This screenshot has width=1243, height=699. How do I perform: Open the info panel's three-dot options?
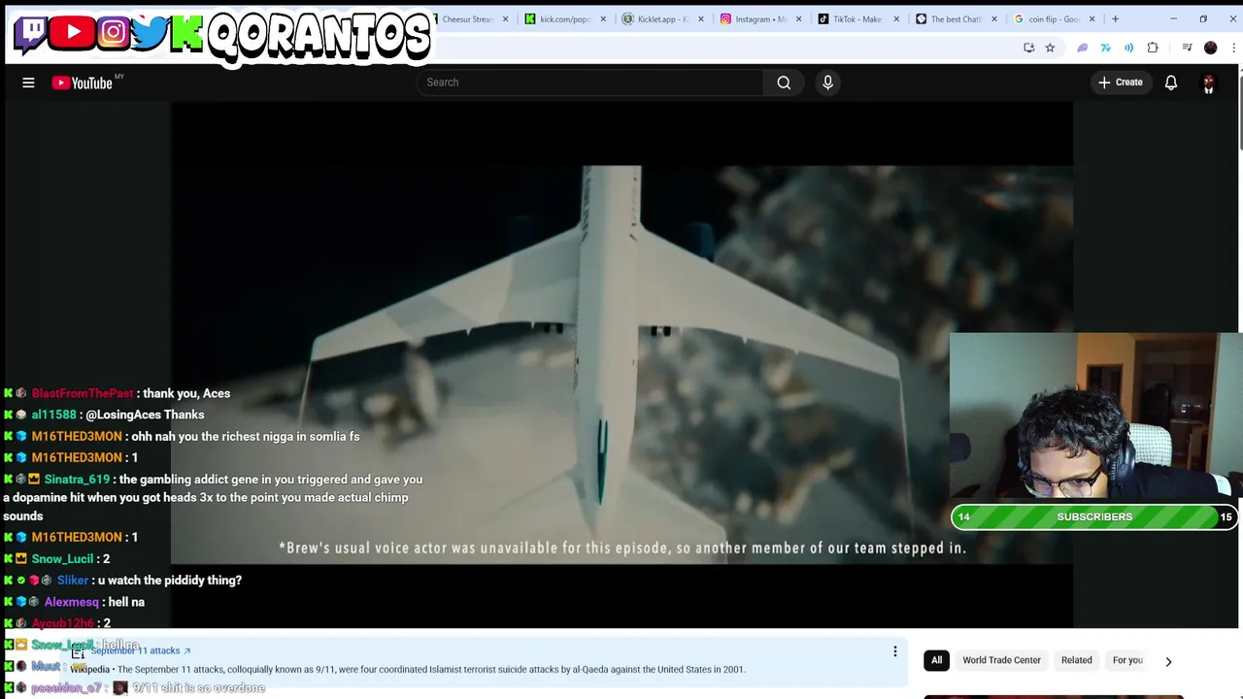pos(895,651)
